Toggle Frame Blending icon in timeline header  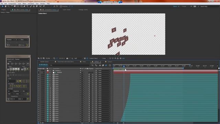pos(103,65)
